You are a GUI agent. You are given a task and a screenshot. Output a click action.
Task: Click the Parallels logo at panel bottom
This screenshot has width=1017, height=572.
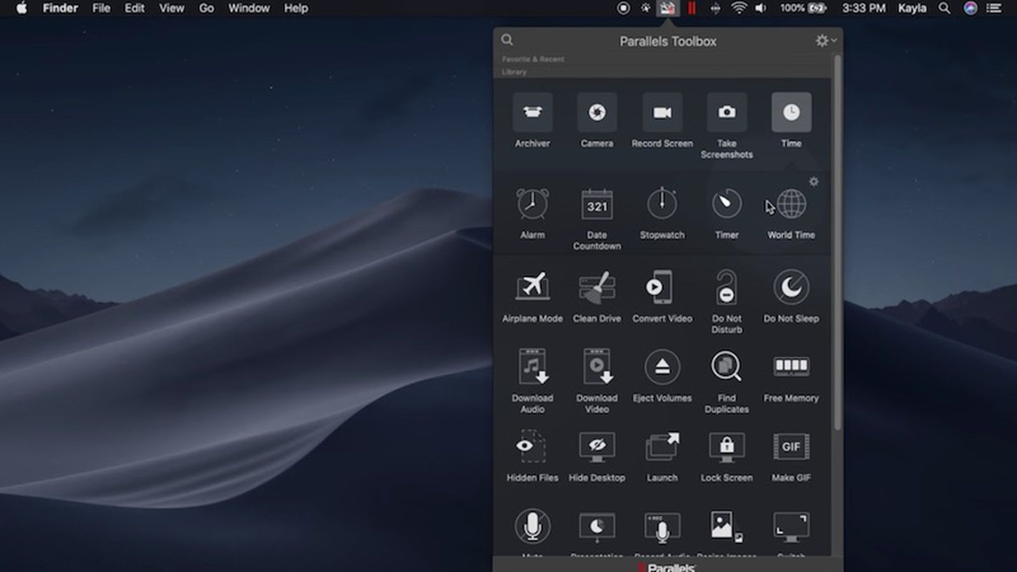[667, 566]
